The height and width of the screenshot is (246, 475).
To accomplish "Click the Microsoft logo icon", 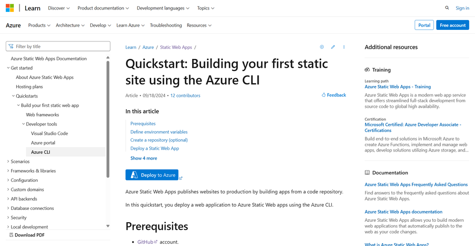I will point(10,8).
